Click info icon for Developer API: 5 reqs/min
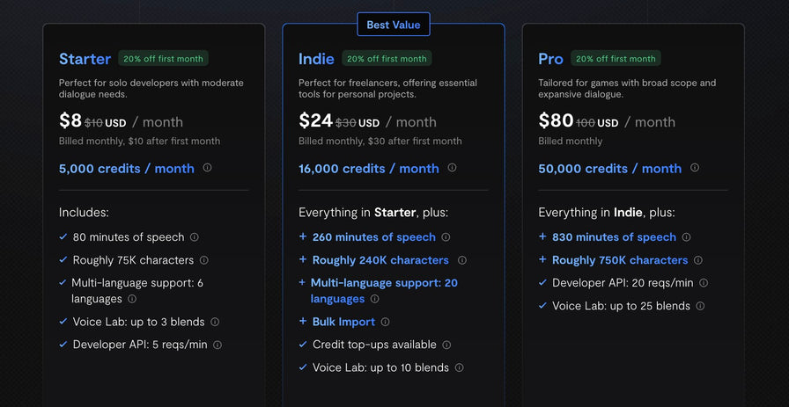Image resolution: width=789 pixels, height=407 pixels. coord(218,345)
